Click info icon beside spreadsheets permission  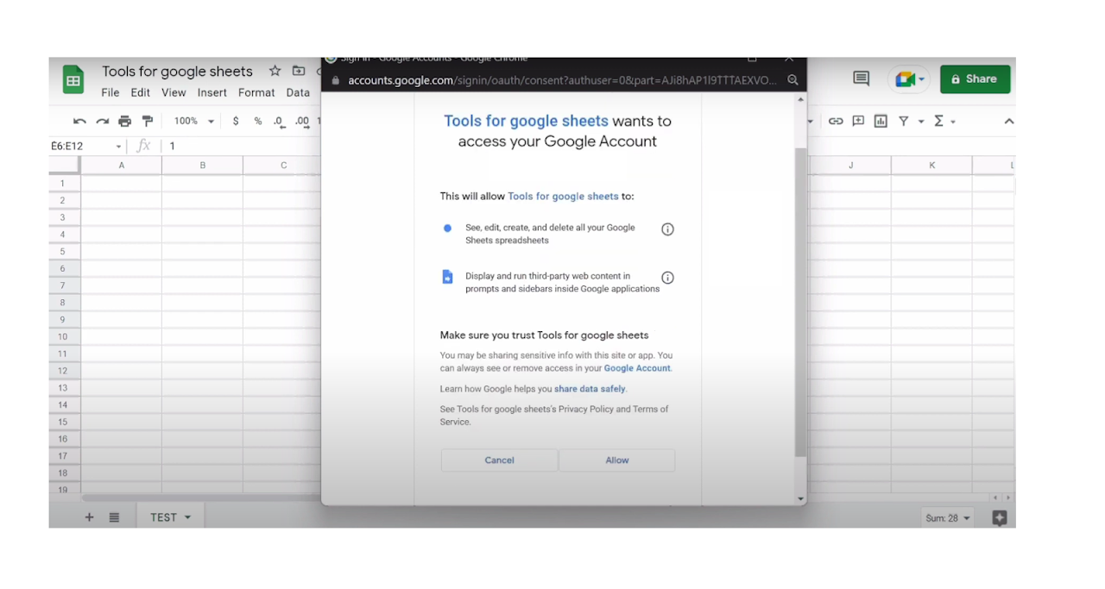tap(667, 229)
